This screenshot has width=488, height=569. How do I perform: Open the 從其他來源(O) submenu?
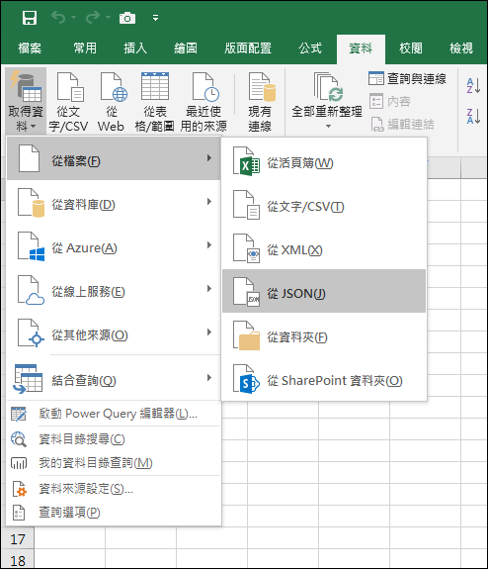pos(114,332)
